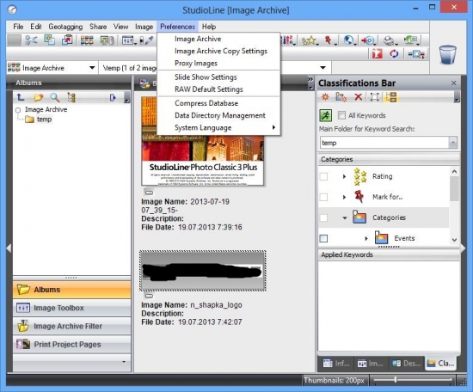Click the paste toolbar icon with red arrow
The image size is (473, 392).
(x=67, y=40)
